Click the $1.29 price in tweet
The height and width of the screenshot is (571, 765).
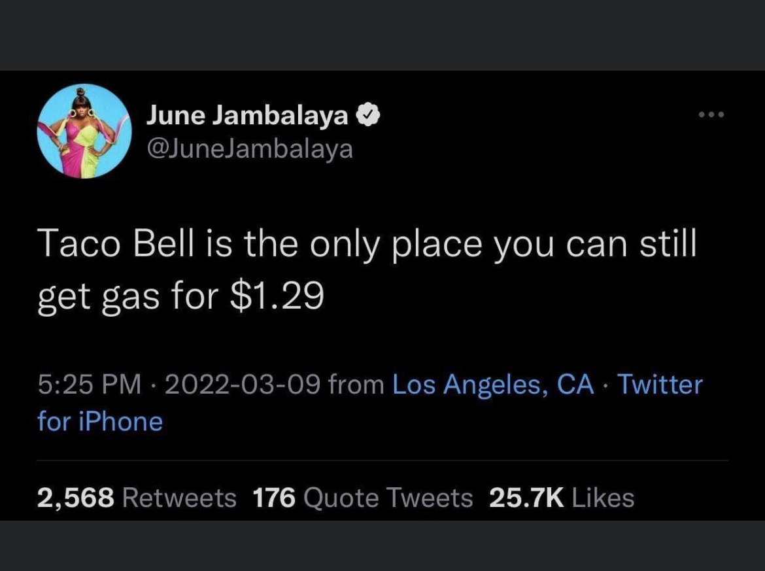(277, 296)
